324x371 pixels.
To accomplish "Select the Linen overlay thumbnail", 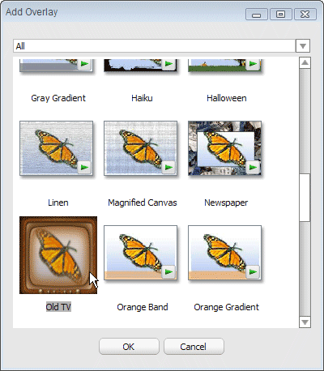I will point(57,148).
